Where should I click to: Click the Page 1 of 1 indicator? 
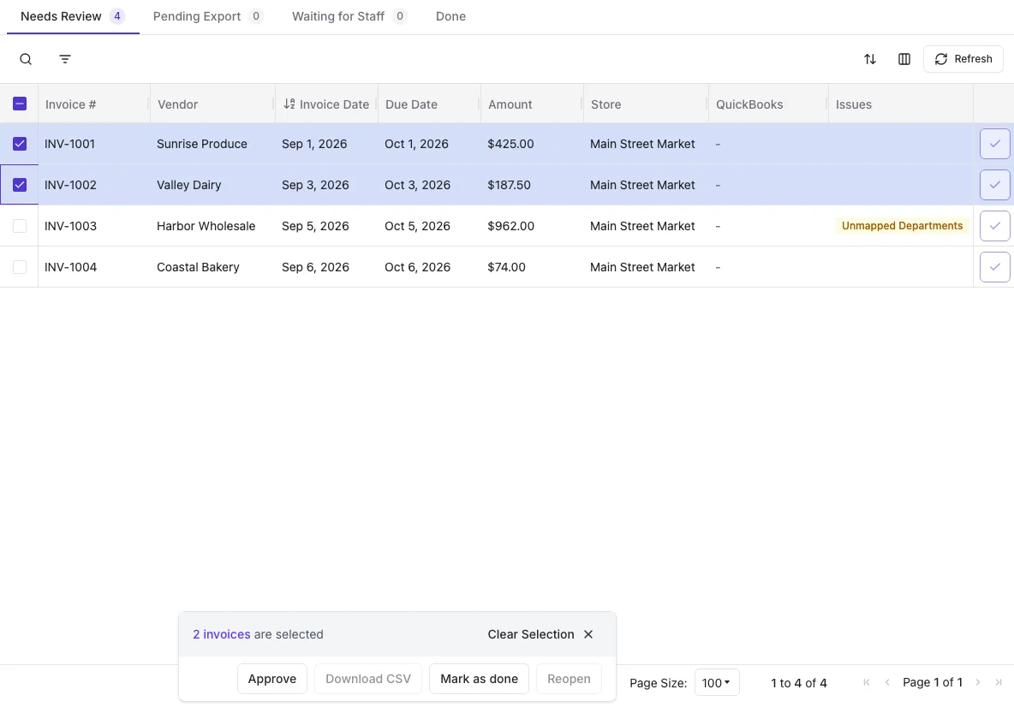coord(933,682)
